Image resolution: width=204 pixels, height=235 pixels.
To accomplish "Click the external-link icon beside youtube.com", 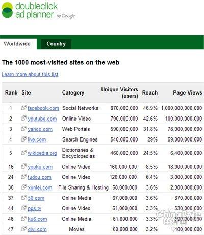I will tap(23, 118).
